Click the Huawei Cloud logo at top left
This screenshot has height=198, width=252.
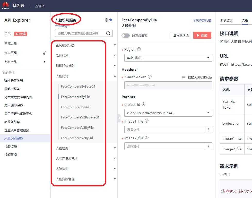[5, 5]
